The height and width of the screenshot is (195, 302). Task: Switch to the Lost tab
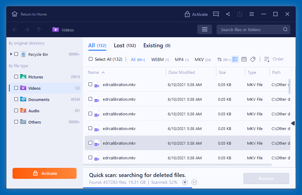[x=125, y=45]
